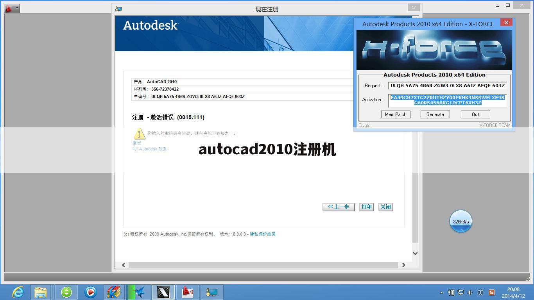Viewport: 534px width, 300px height.
Task: Click into the Request code field
Action: pyautogui.click(x=447, y=86)
